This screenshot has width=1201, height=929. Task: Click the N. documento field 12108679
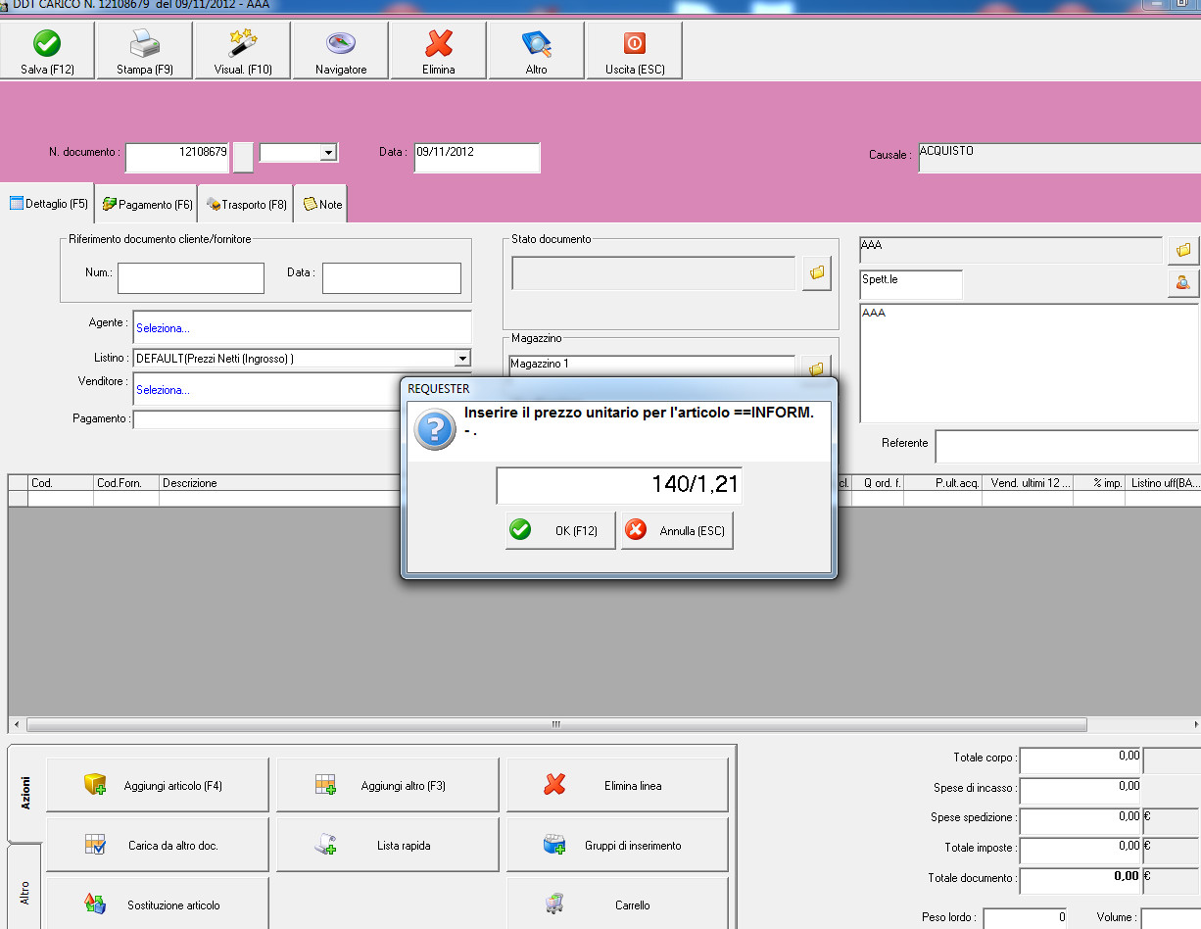[177, 157]
